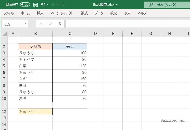Select row 2 header
The width and height of the screenshot is (190, 130).
click(x=4, y=47)
